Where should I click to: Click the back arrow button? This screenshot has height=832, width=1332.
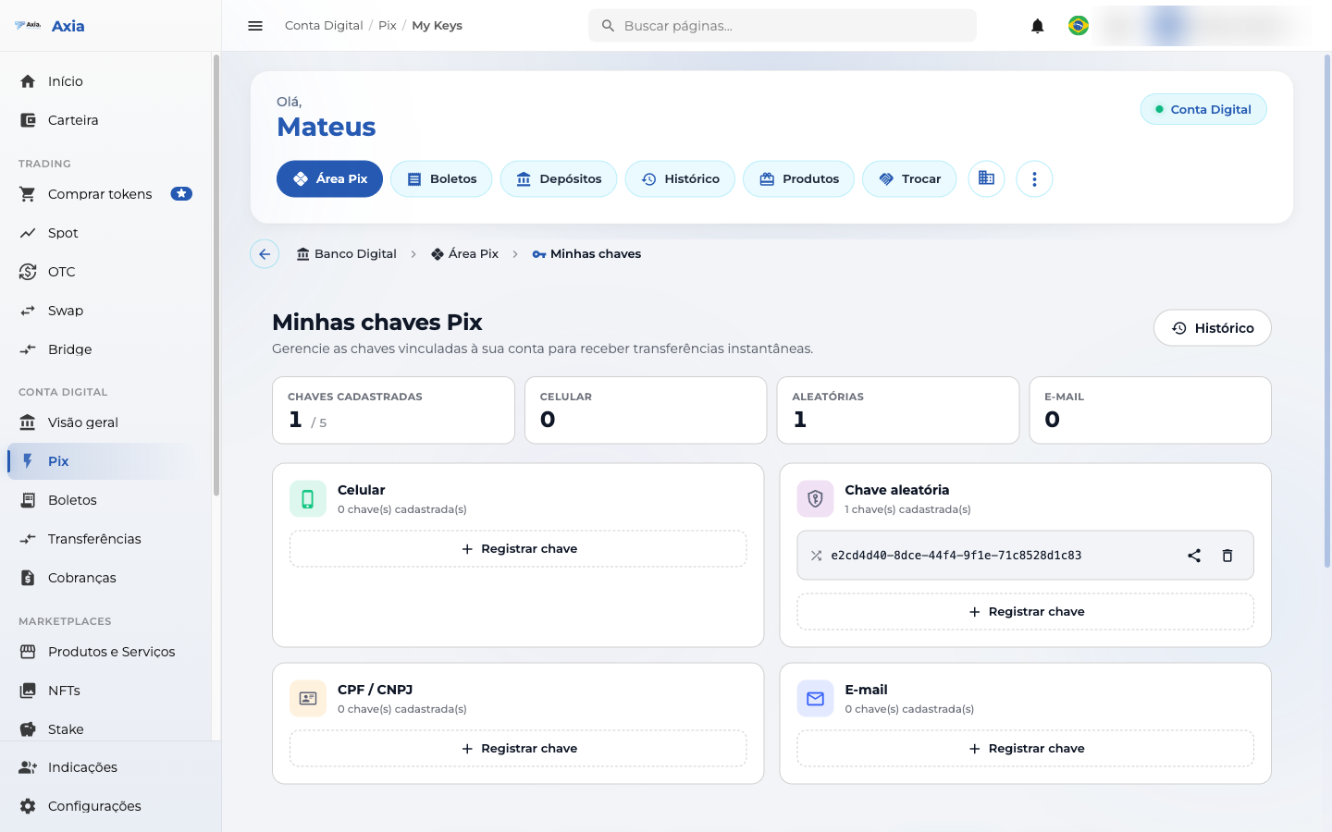coord(265,254)
